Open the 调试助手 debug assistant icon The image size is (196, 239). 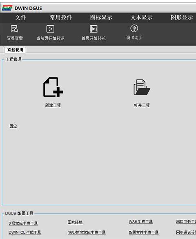[x=134, y=28]
